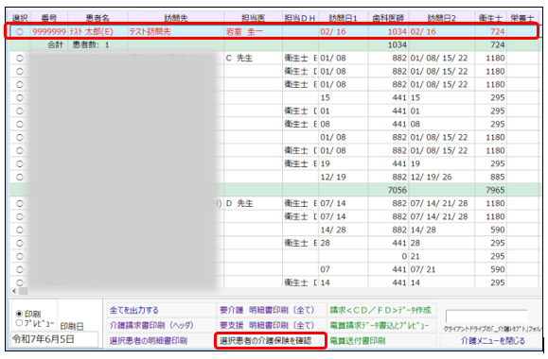Click 電算送付書印刷 button
This screenshot has height=359, width=548.
coord(381,340)
